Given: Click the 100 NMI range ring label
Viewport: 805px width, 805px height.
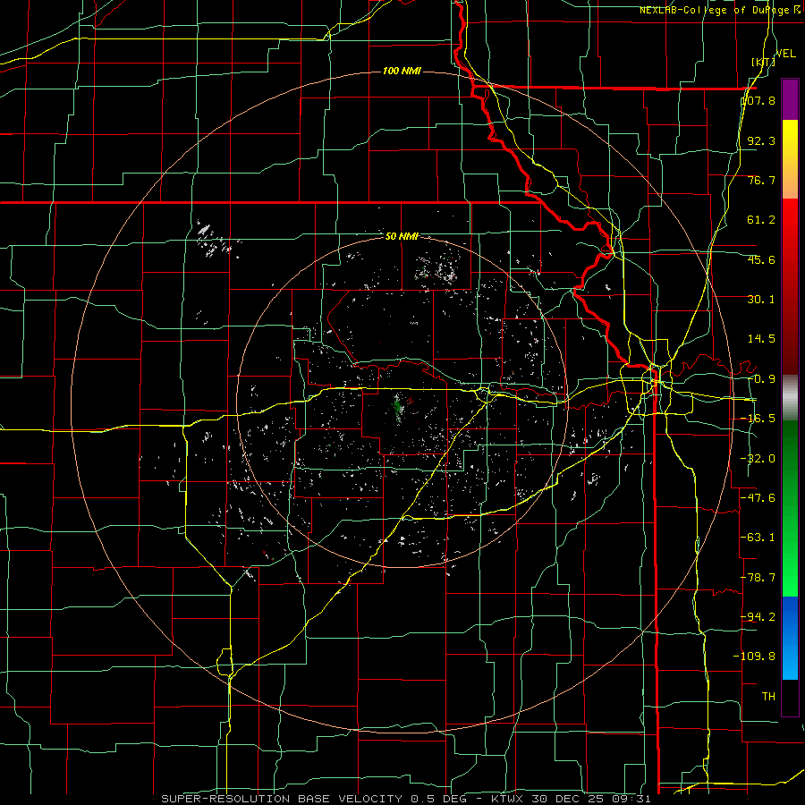Looking at the screenshot, I should coord(402,71).
